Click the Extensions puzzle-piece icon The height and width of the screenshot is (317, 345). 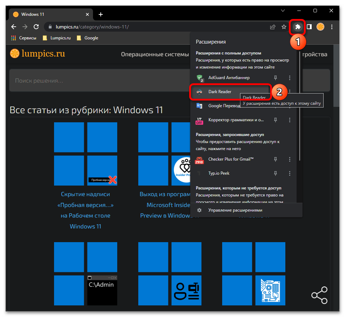tap(298, 27)
